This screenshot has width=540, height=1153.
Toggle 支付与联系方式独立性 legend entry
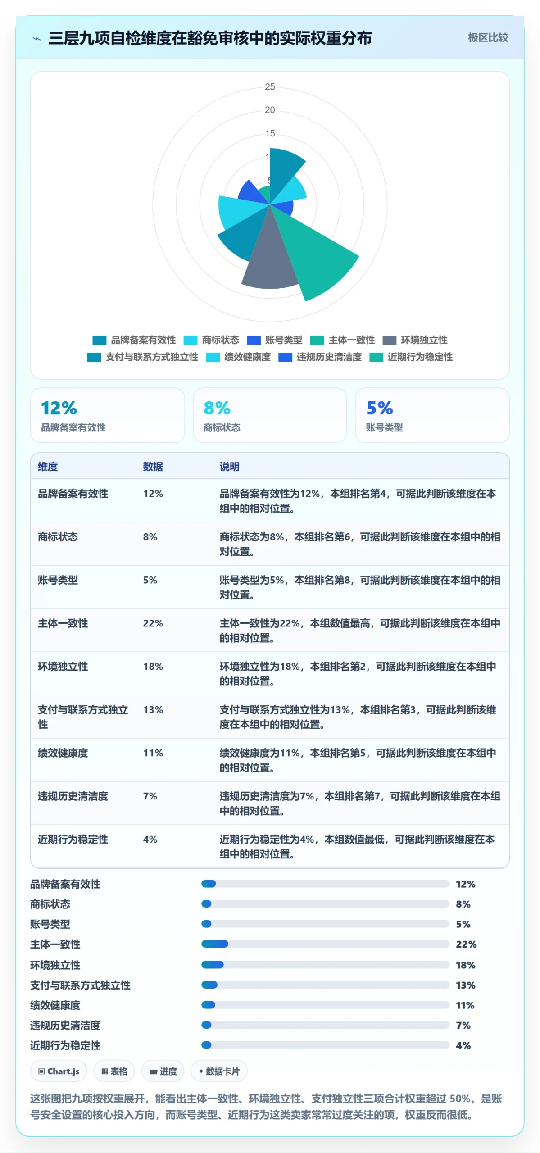(x=142, y=357)
